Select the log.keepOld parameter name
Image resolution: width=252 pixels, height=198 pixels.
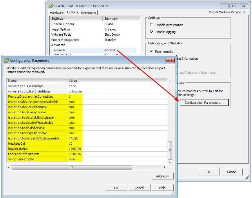[17, 143]
